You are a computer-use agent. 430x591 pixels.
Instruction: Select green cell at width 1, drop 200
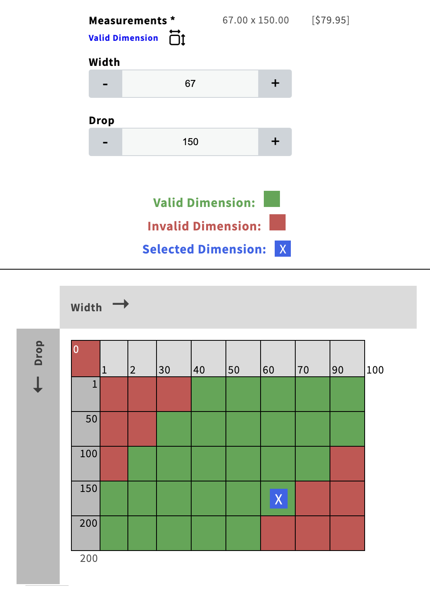click(114, 533)
